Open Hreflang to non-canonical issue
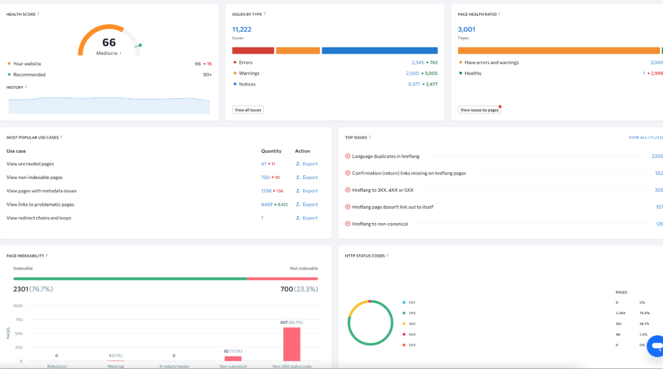Viewport: 663px width, 369px height. [380, 224]
